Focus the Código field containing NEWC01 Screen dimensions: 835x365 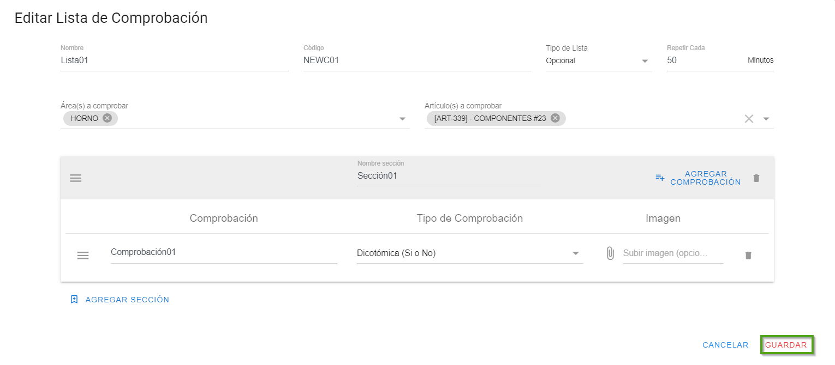pos(416,61)
